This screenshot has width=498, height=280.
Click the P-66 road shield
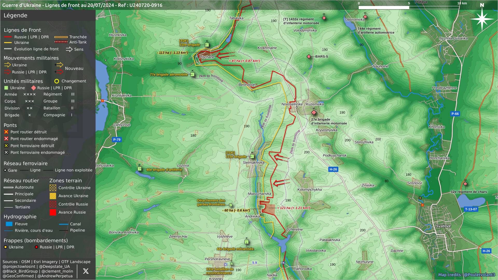455,114
